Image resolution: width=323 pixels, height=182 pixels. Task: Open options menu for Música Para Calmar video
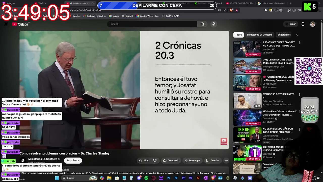click(300, 112)
